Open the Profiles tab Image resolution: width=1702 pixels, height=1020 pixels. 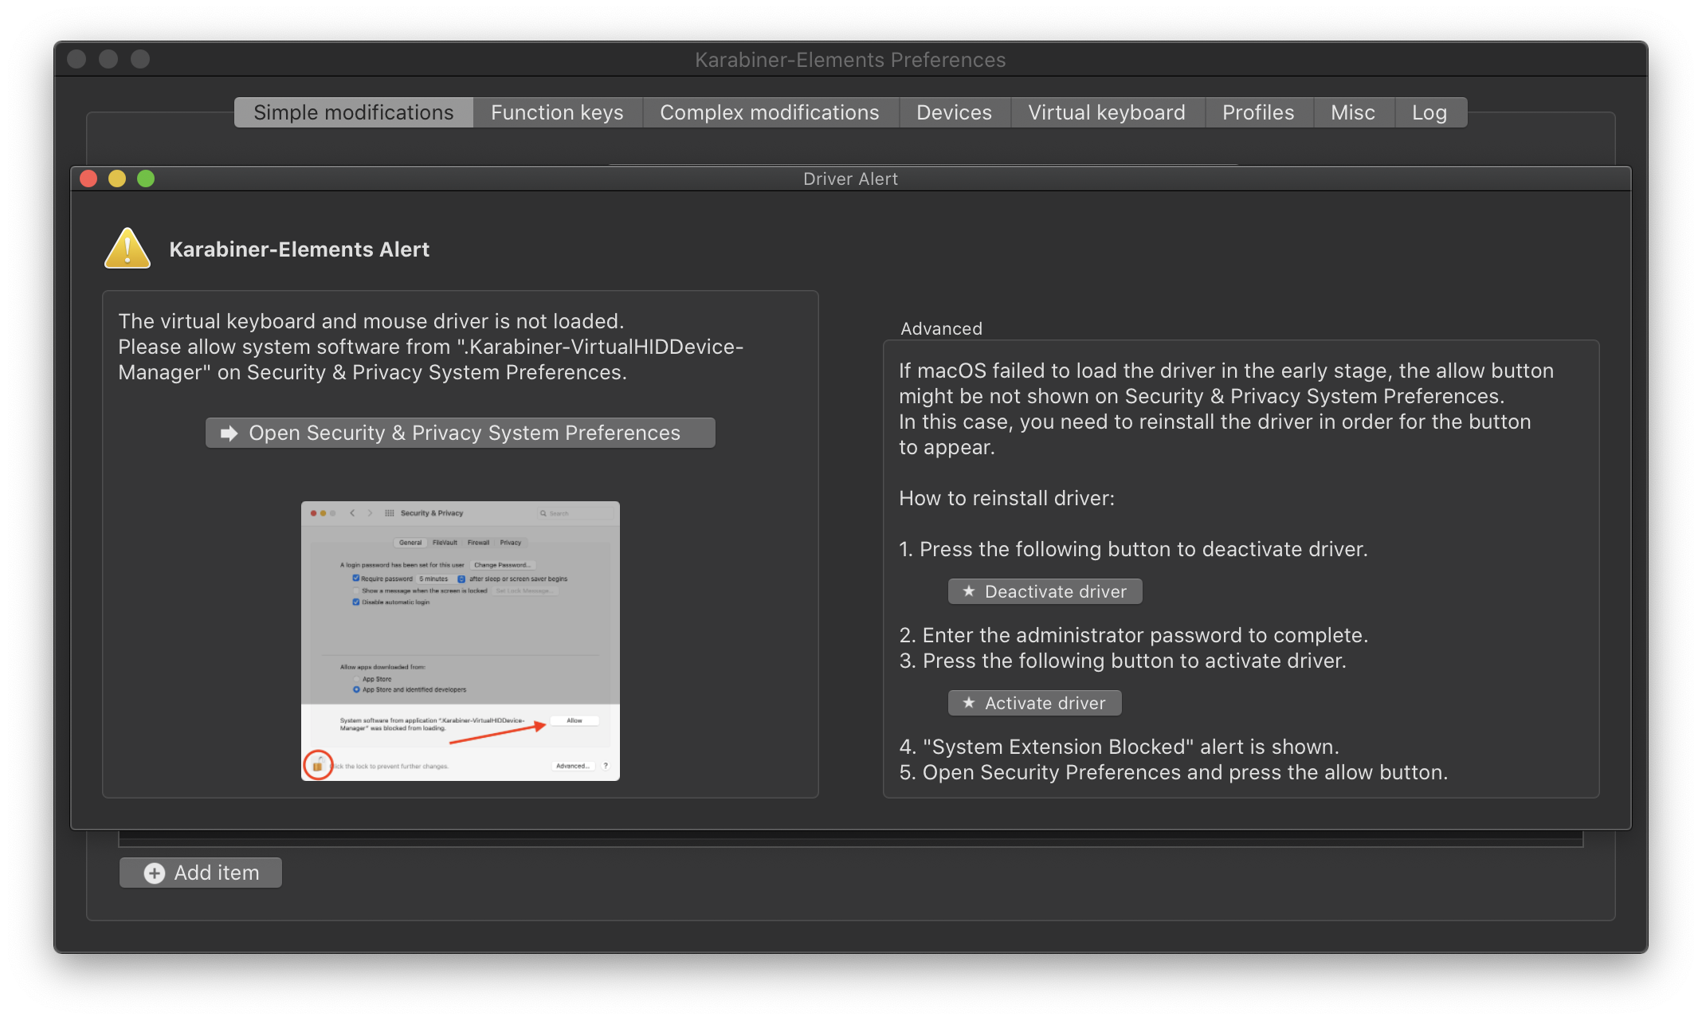(x=1258, y=112)
